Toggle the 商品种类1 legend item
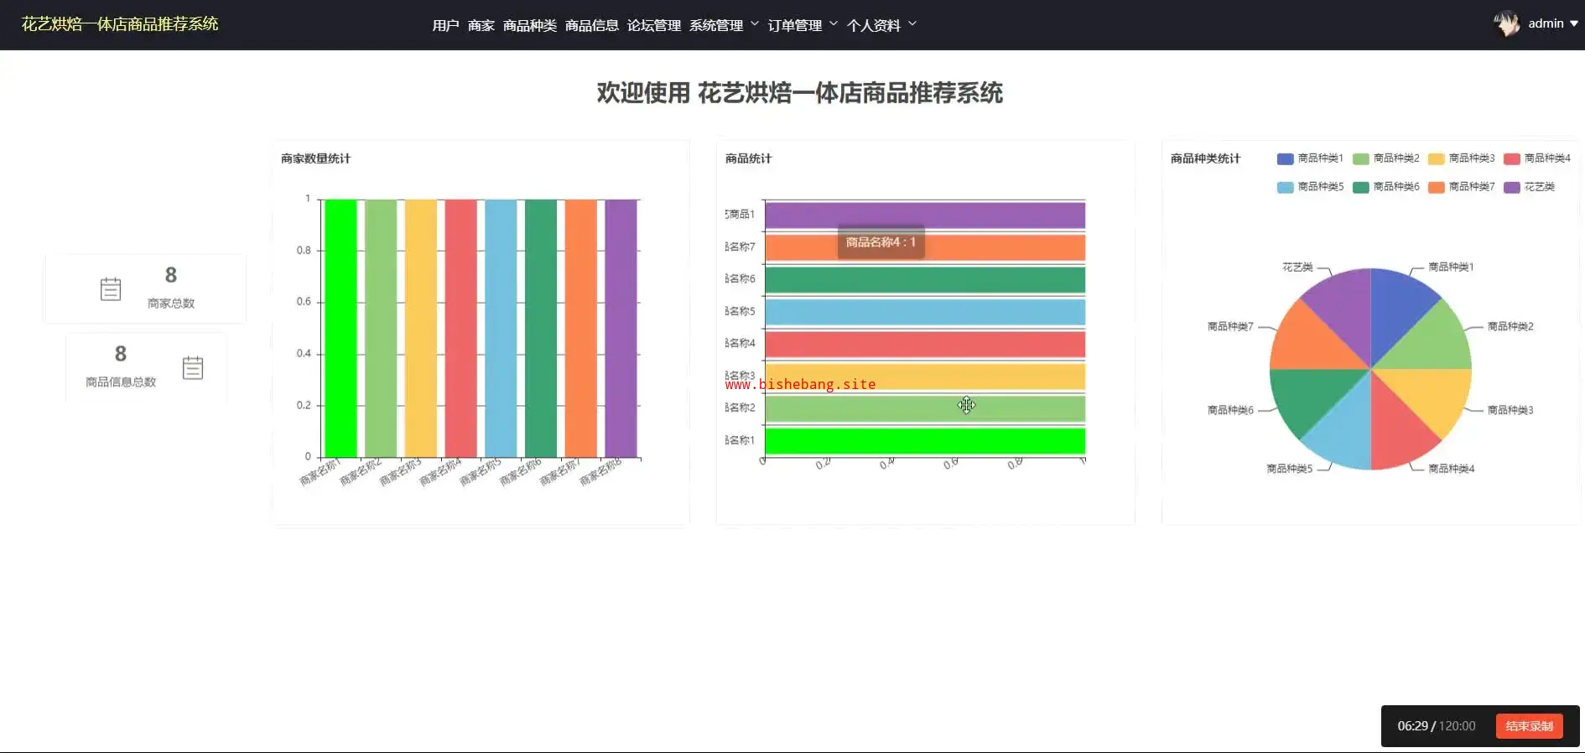1585x753 pixels. tap(1309, 158)
